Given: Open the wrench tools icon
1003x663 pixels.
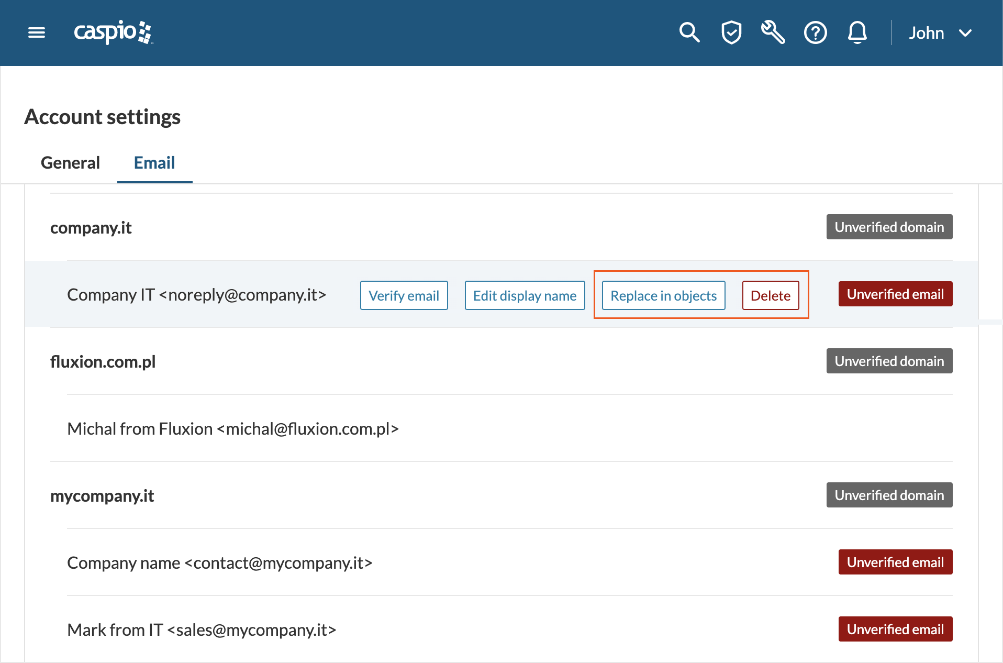Looking at the screenshot, I should click(x=773, y=32).
